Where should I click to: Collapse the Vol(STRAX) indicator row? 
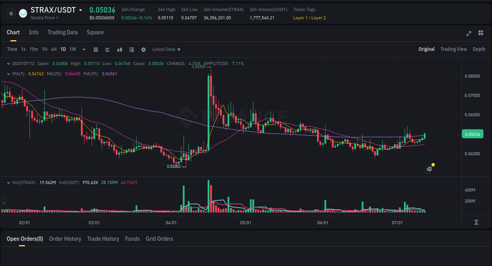pyautogui.click(x=9, y=182)
